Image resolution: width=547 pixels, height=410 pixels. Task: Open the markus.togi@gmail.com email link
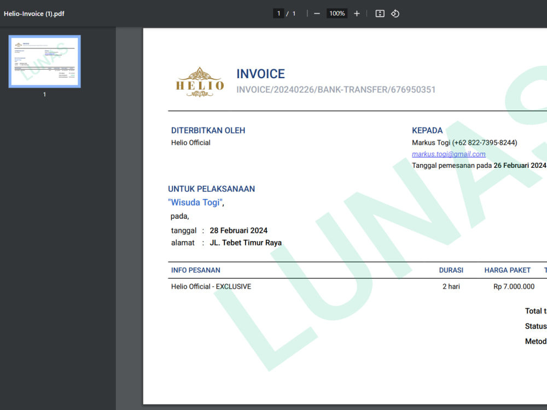point(449,154)
